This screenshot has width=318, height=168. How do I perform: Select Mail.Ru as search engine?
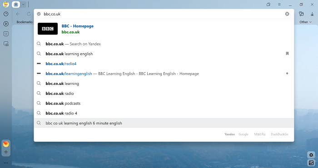pyautogui.click(x=260, y=134)
